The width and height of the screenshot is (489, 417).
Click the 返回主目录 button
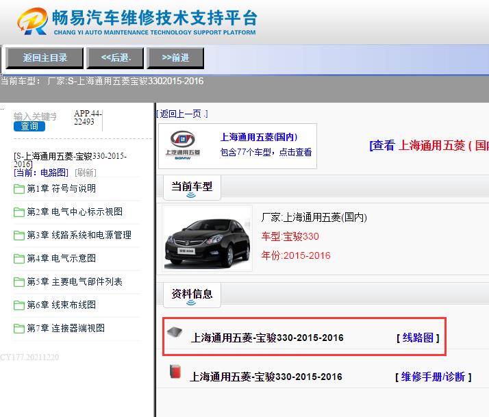(x=45, y=58)
